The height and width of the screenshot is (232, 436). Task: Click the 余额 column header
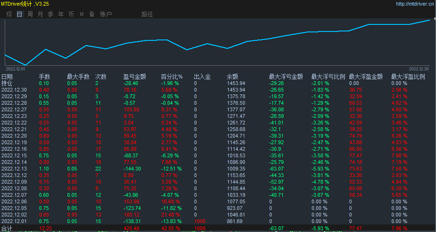click(233, 77)
